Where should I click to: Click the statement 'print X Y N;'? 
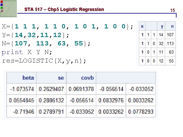27,52
